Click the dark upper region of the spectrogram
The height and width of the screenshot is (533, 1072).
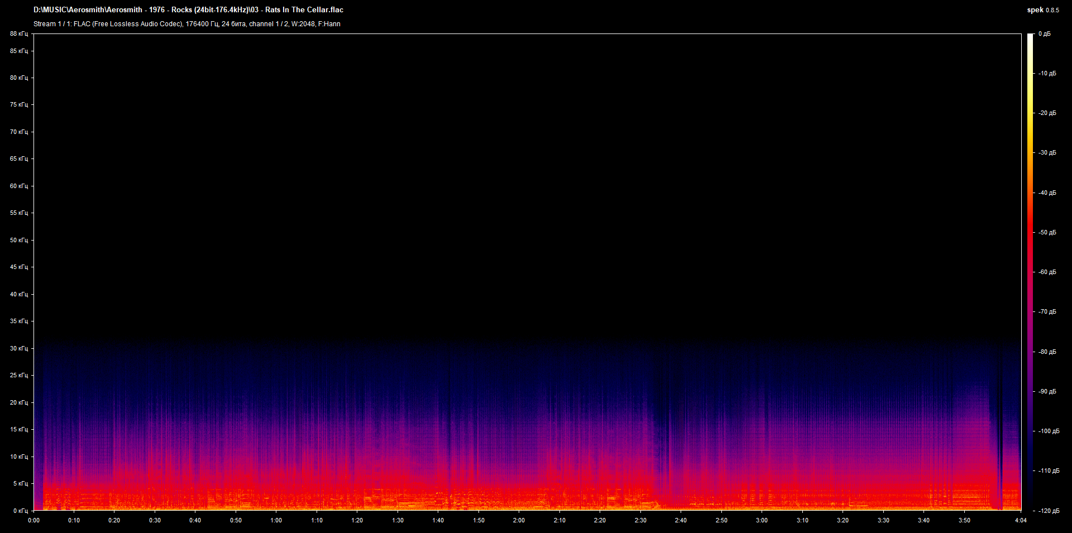tap(502, 167)
